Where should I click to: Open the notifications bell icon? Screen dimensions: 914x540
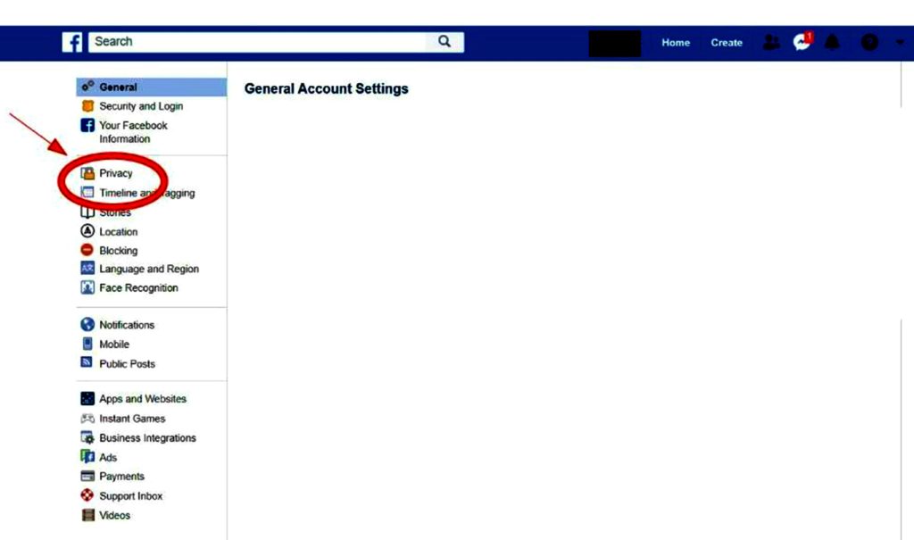coord(832,42)
